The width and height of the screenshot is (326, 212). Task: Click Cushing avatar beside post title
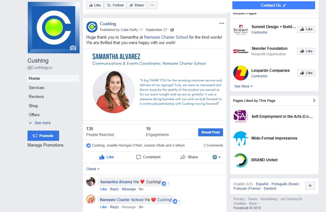[x=92, y=27]
